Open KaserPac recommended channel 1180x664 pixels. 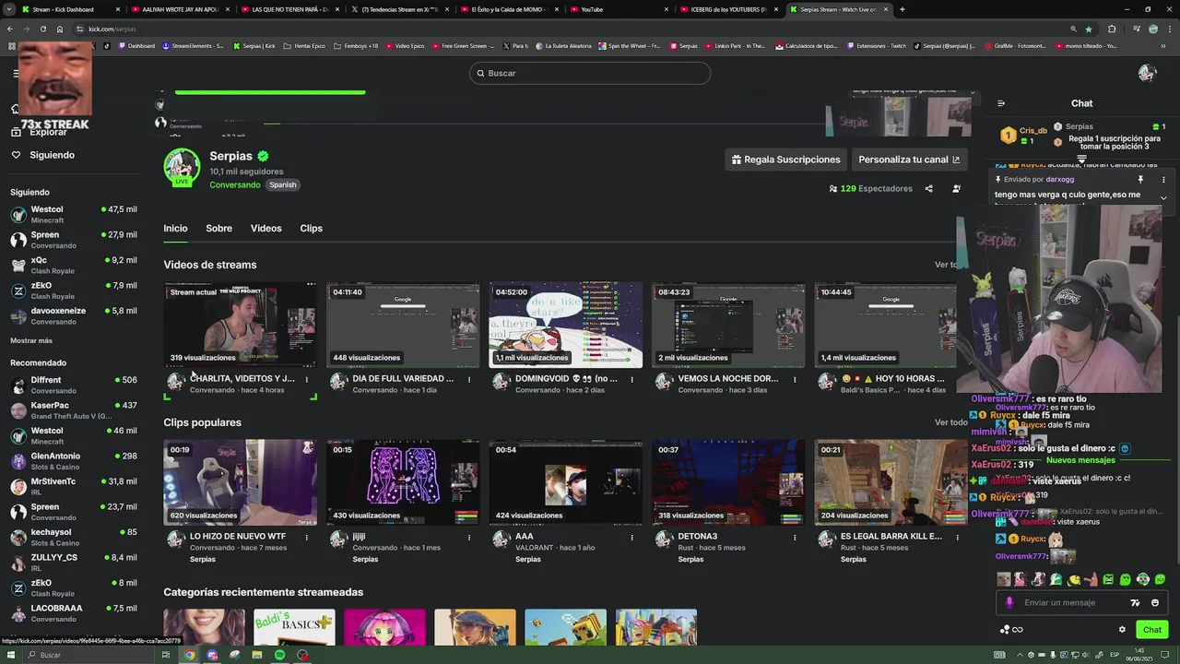coord(74,410)
